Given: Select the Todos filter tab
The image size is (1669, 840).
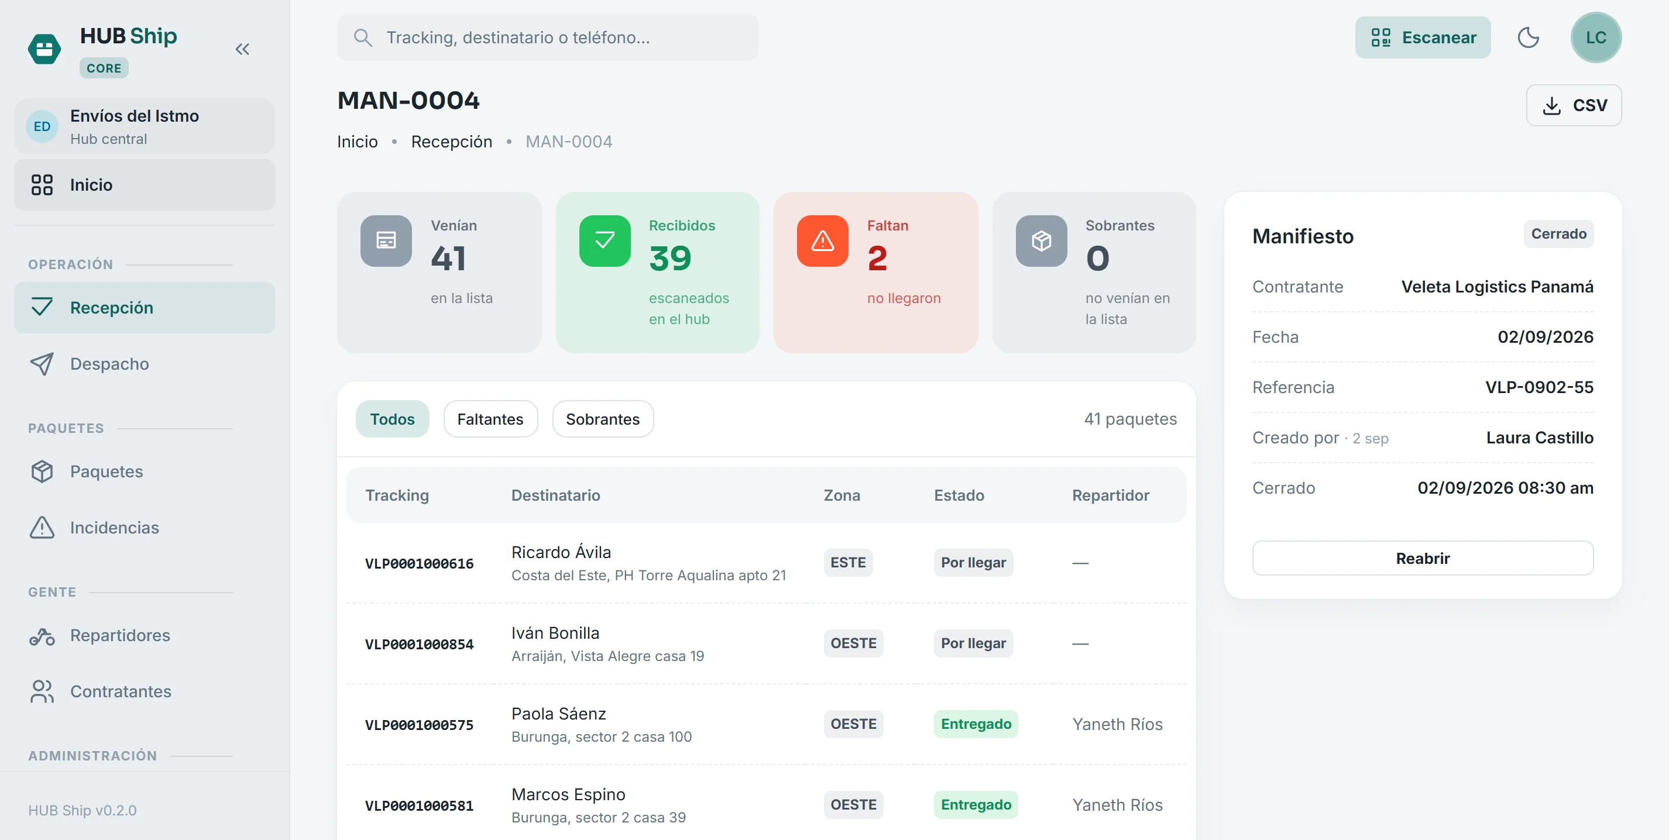Looking at the screenshot, I should pyautogui.click(x=392, y=419).
